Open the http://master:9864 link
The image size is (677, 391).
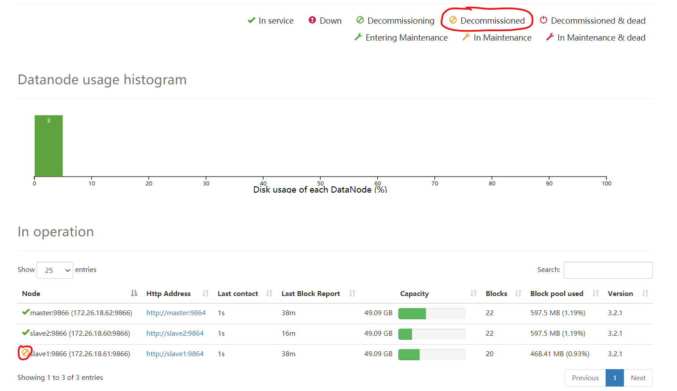pyautogui.click(x=176, y=313)
